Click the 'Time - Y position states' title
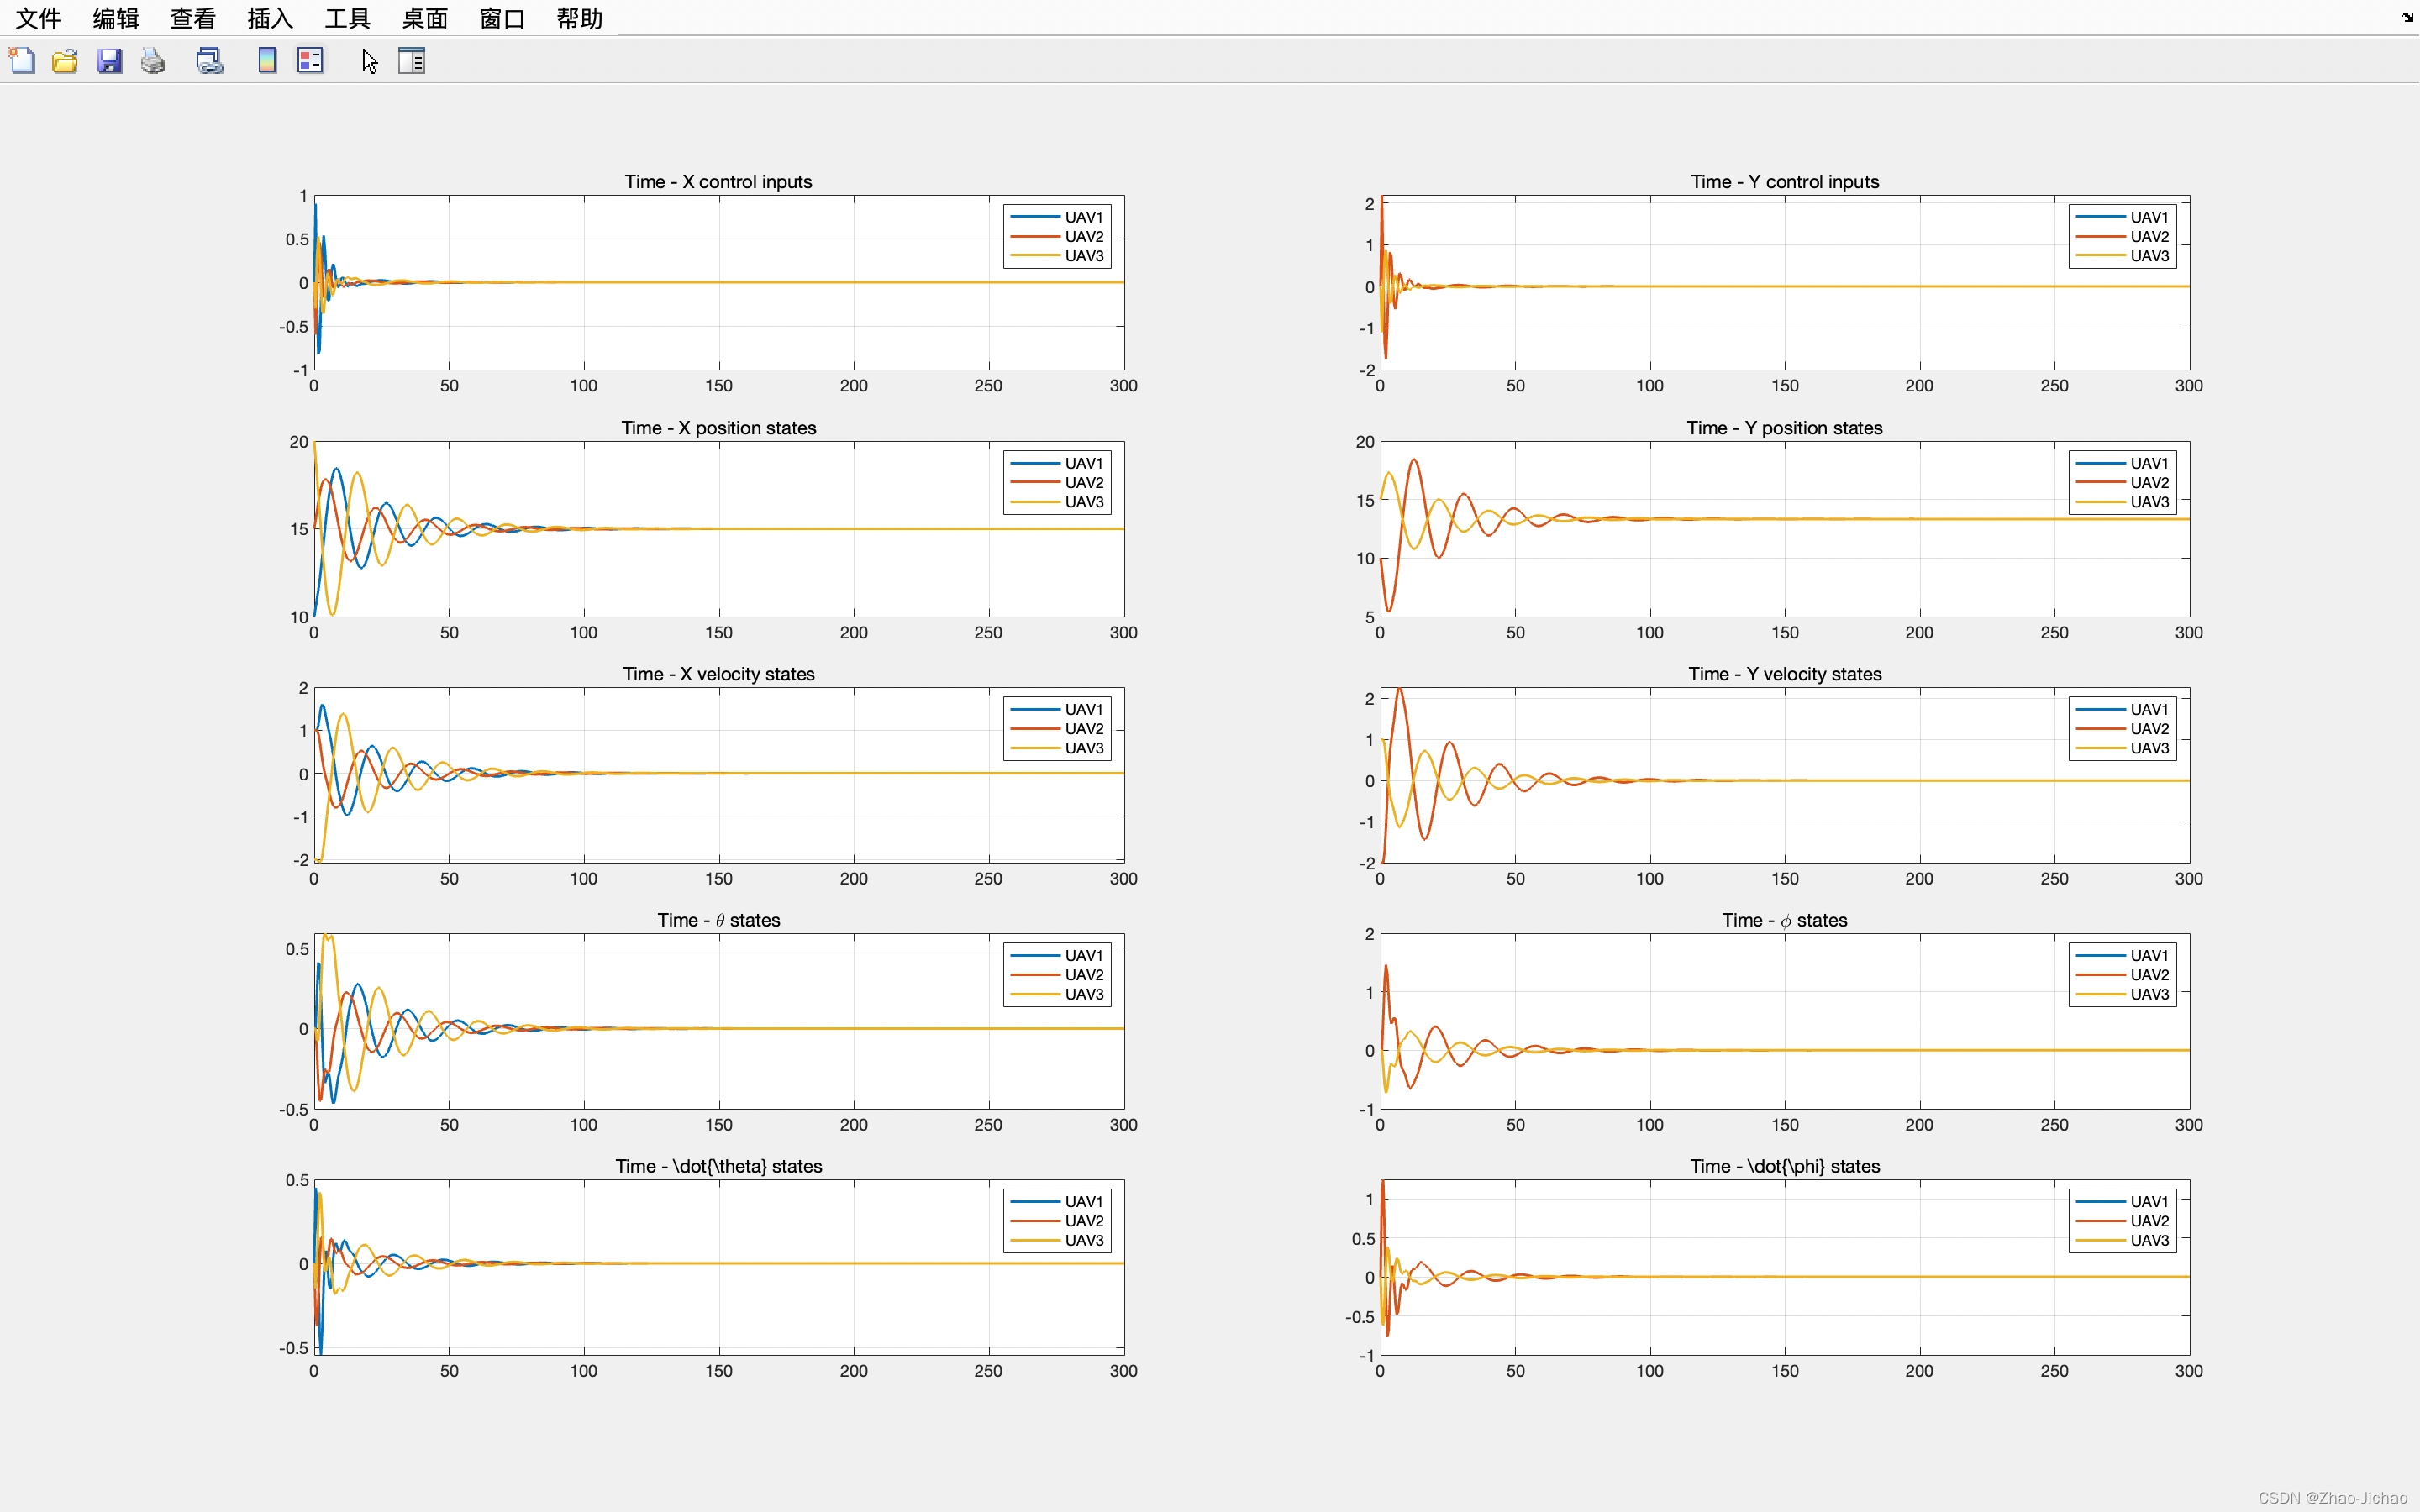This screenshot has width=2420, height=1512. coord(1784,428)
